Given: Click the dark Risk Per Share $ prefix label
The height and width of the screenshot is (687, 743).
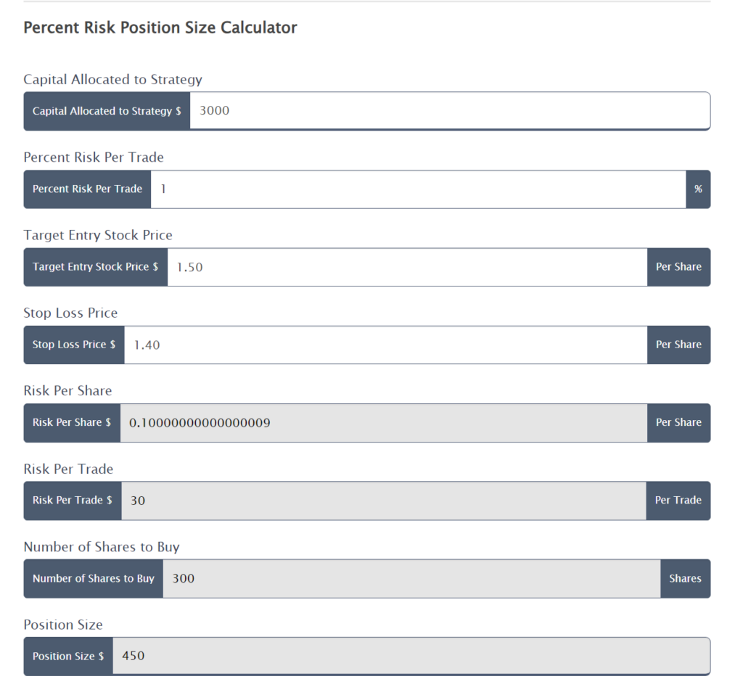Looking at the screenshot, I should pos(72,423).
